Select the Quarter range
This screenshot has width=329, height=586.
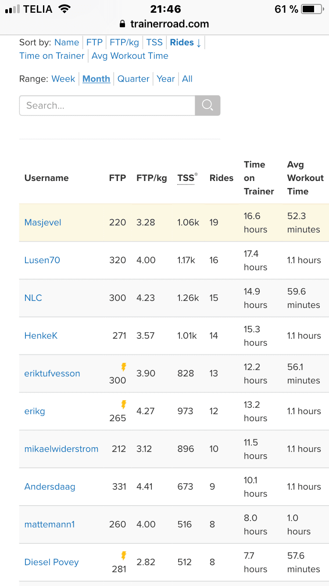pyautogui.click(x=133, y=79)
